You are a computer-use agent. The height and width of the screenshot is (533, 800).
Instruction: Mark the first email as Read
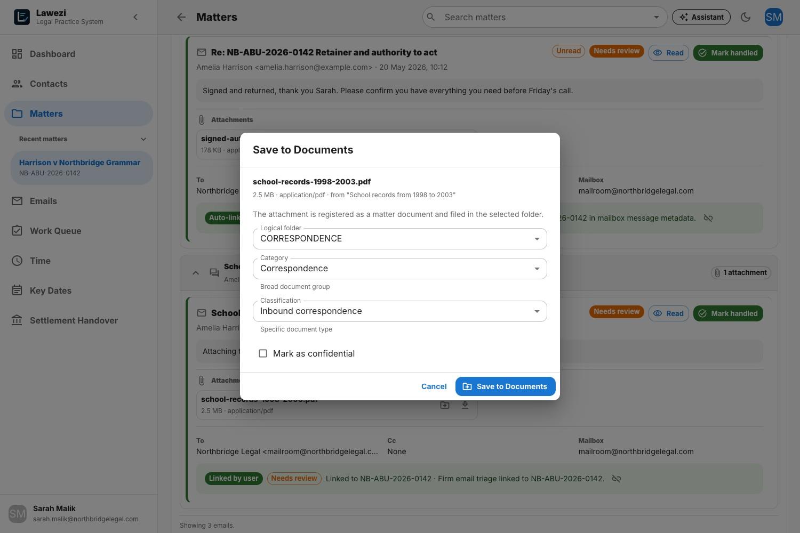coord(669,53)
